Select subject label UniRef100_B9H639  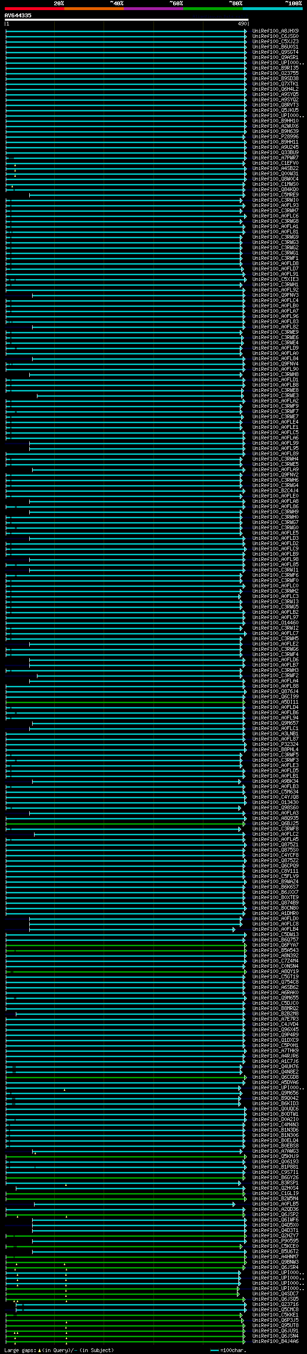(275, 132)
